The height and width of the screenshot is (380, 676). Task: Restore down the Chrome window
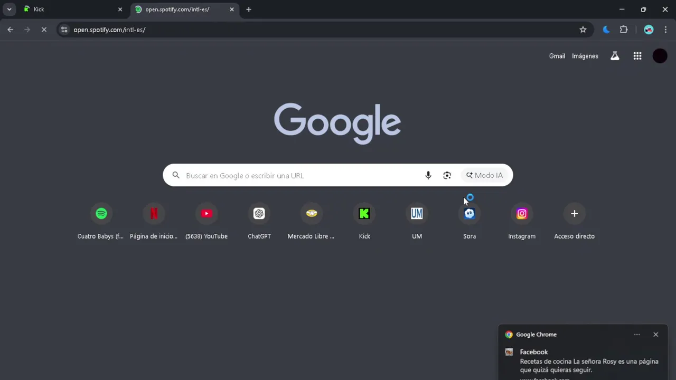[x=643, y=9]
